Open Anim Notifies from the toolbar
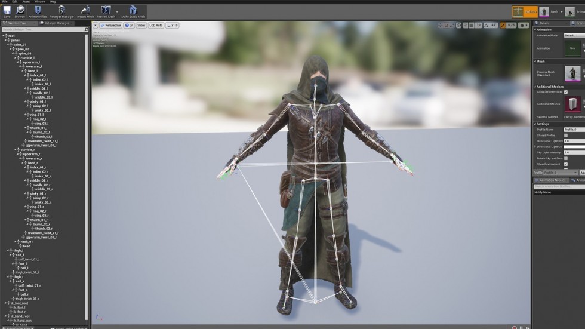585x329 pixels. click(38, 11)
